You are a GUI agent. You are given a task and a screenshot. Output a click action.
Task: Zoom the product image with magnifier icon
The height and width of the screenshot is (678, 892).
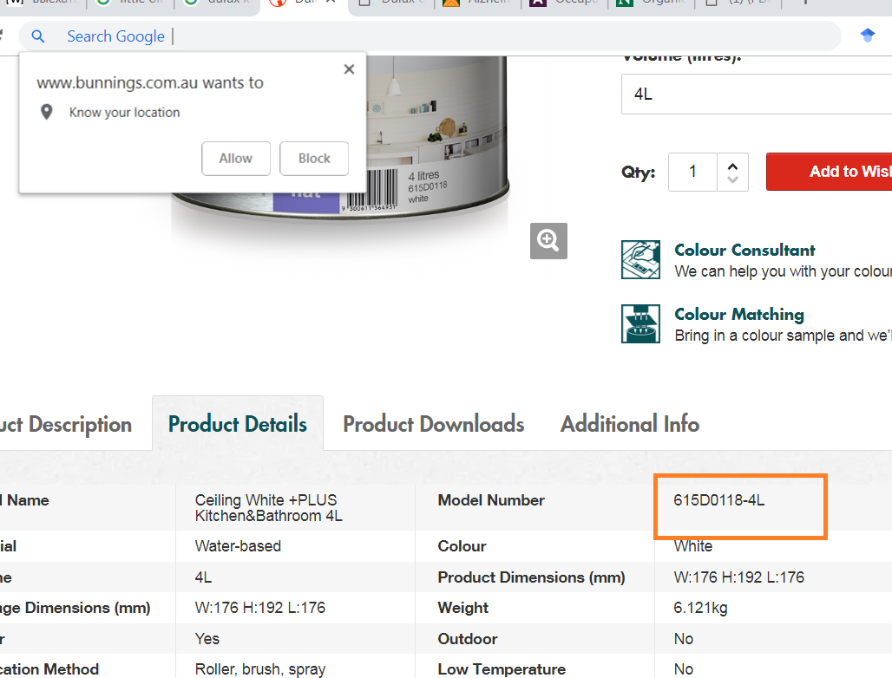tap(548, 241)
